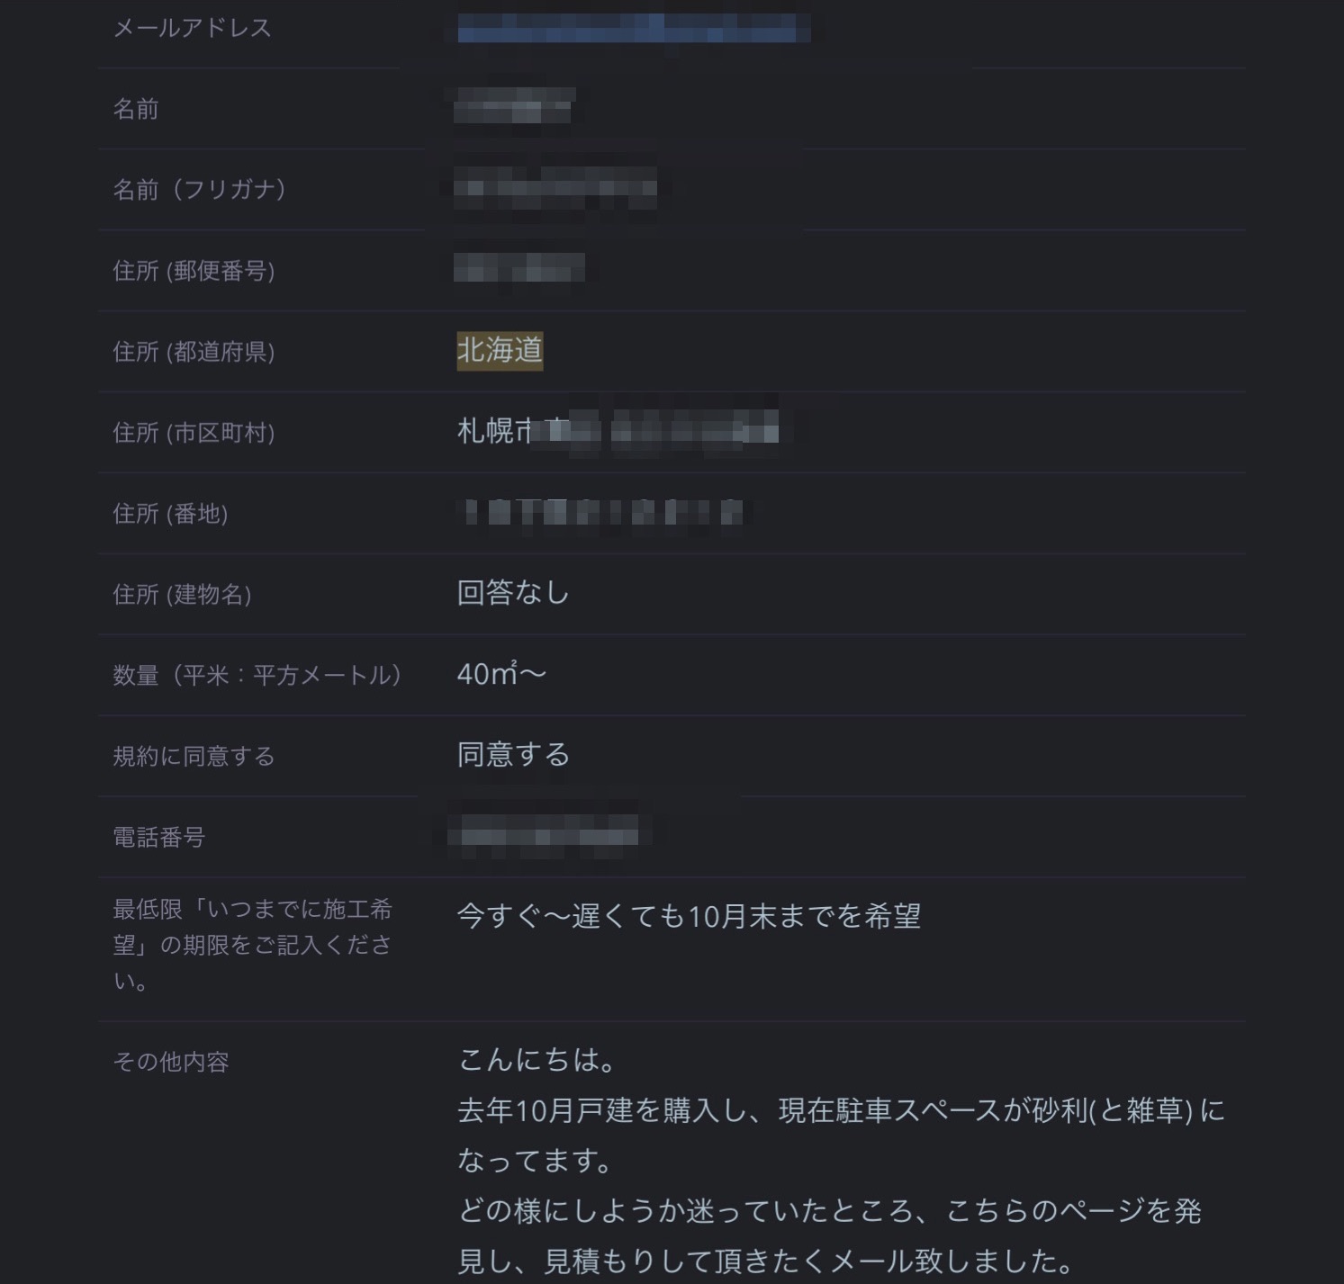Image resolution: width=1344 pixels, height=1284 pixels.
Task: Click the 回答なし building name value
Action: [x=513, y=592]
